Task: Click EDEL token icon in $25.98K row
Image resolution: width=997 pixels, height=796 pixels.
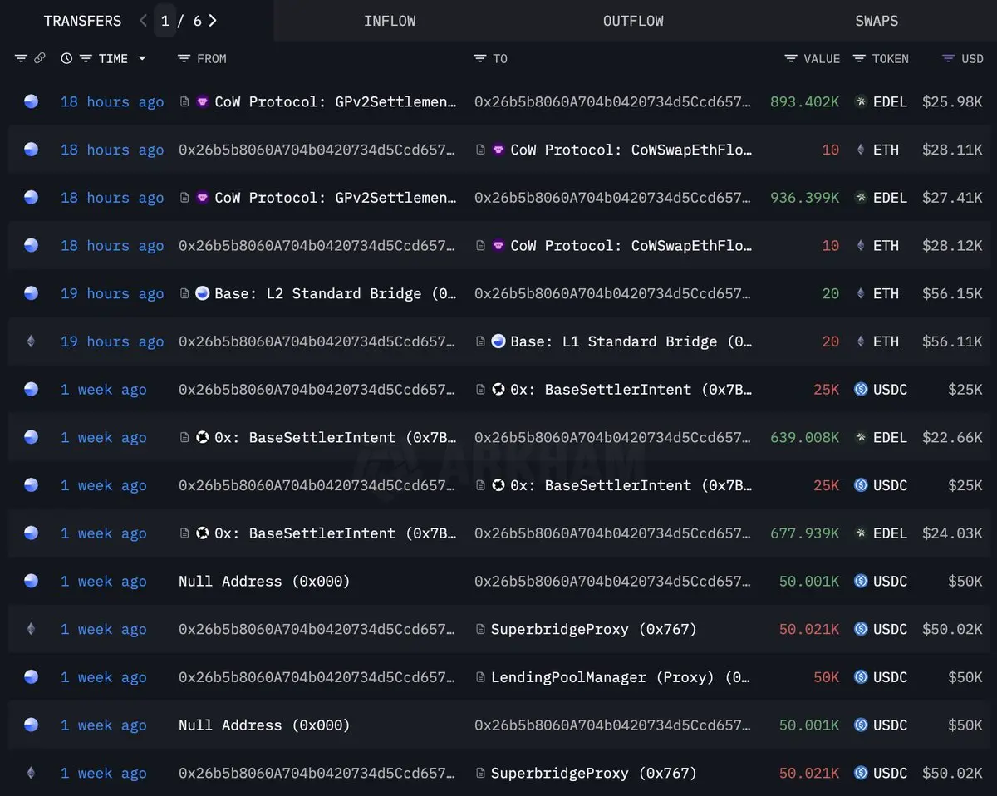Action: (861, 101)
